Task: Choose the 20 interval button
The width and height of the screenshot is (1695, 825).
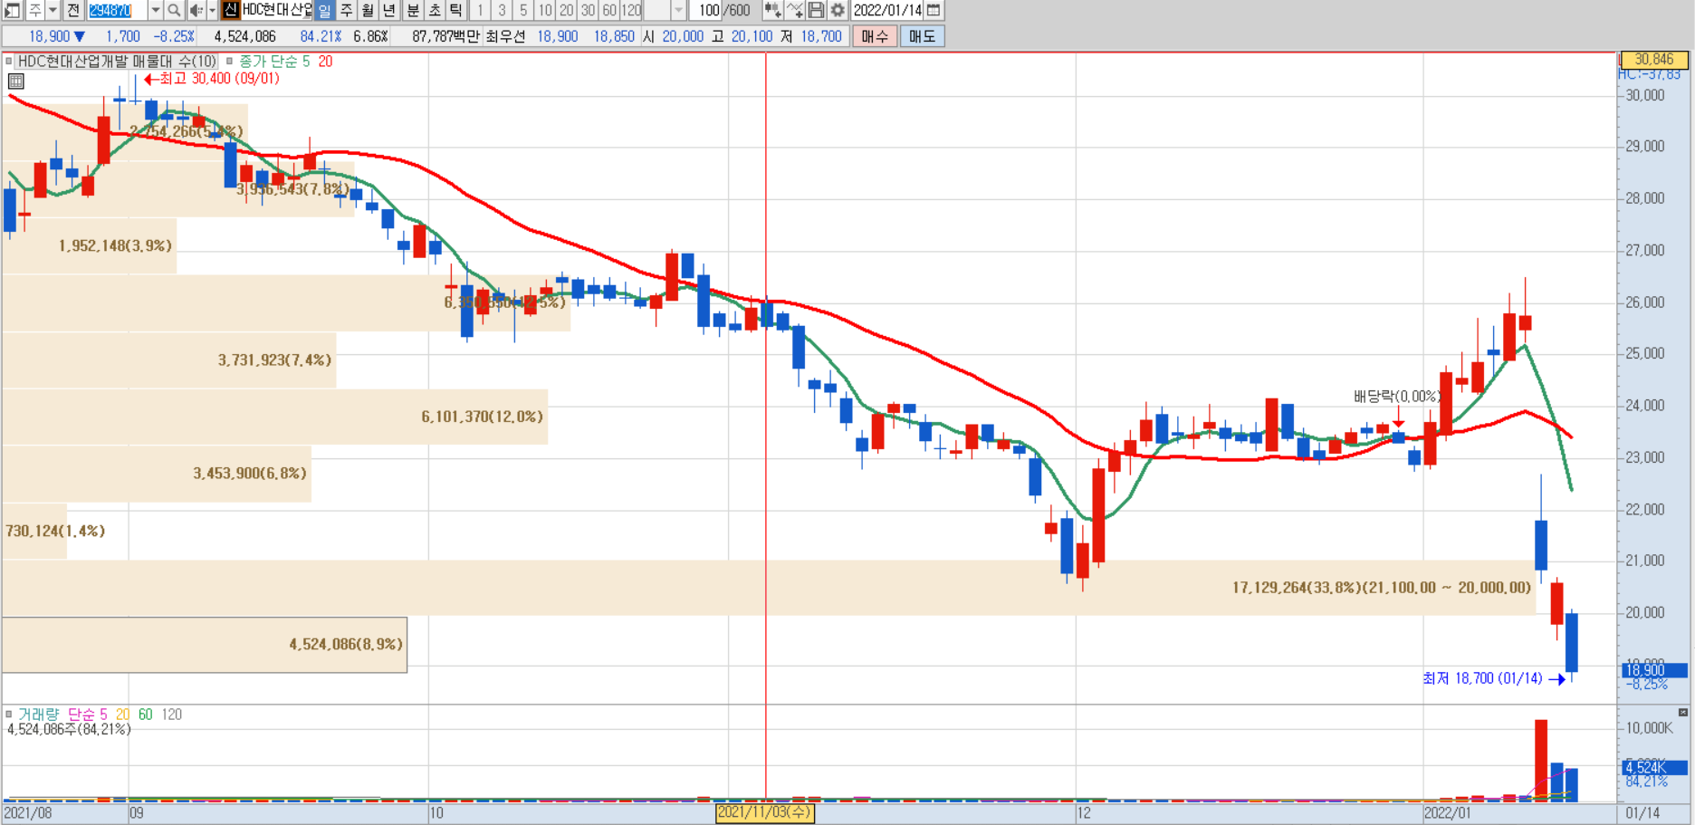Action: click(x=567, y=10)
